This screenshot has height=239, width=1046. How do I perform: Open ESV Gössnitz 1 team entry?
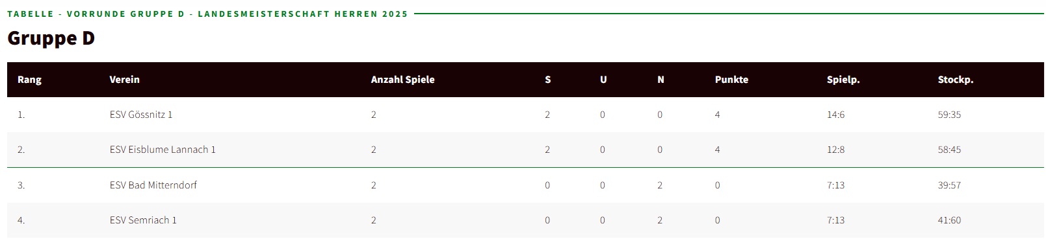141,115
